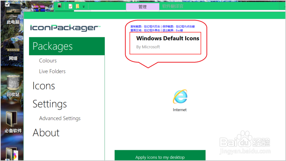286x161 pixels.
Task: Open 回收站 recycle bin icon
Action: (x=13, y=86)
